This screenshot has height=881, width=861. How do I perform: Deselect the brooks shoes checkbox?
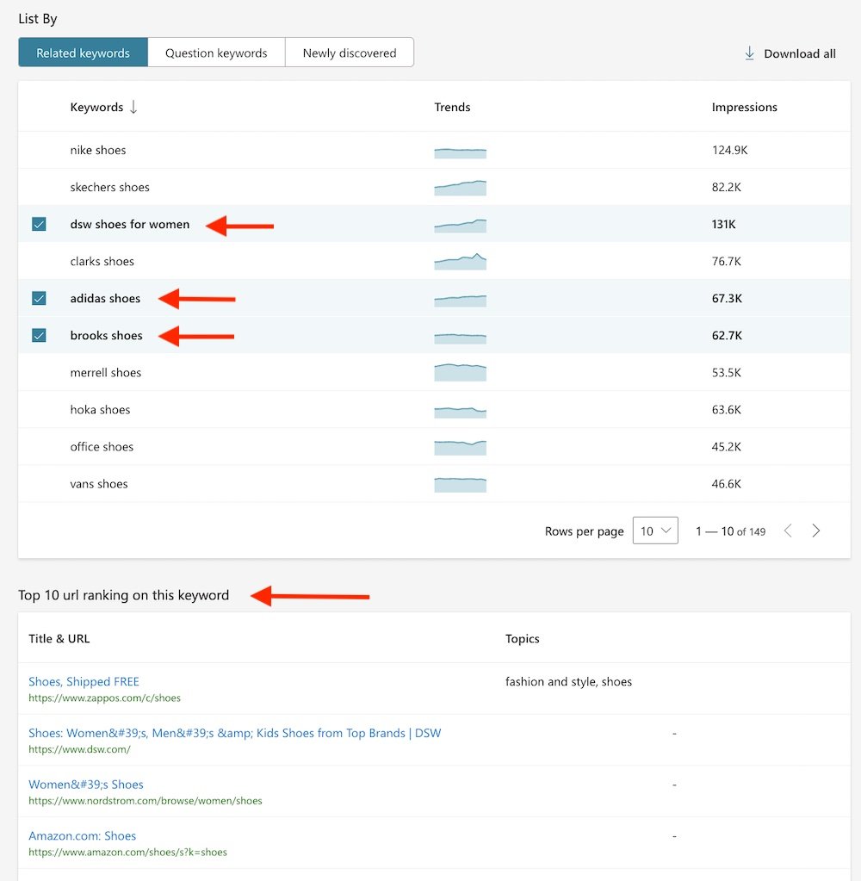39,335
